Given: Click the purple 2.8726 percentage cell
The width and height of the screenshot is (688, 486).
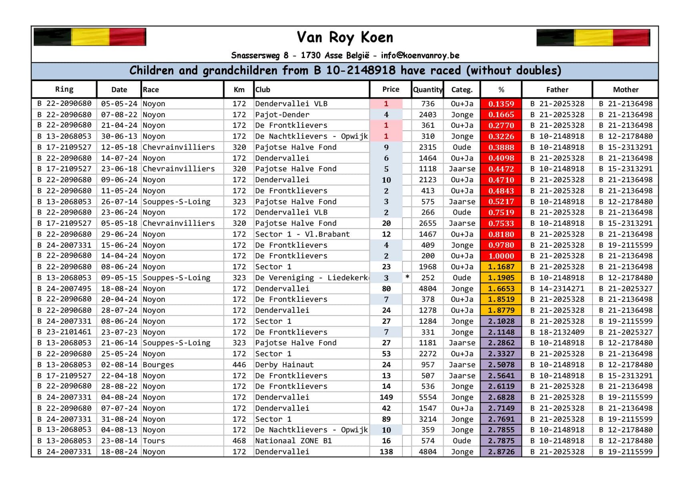Looking at the screenshot, I should pyautogui.click(x=501, y=452).
